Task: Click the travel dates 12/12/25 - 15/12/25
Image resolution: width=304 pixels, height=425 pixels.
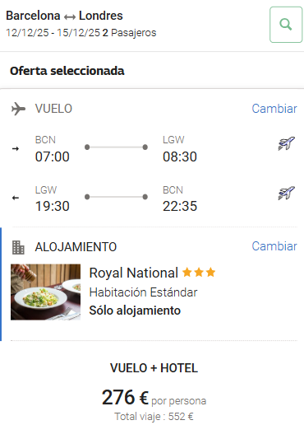Action: pos(53,33)
